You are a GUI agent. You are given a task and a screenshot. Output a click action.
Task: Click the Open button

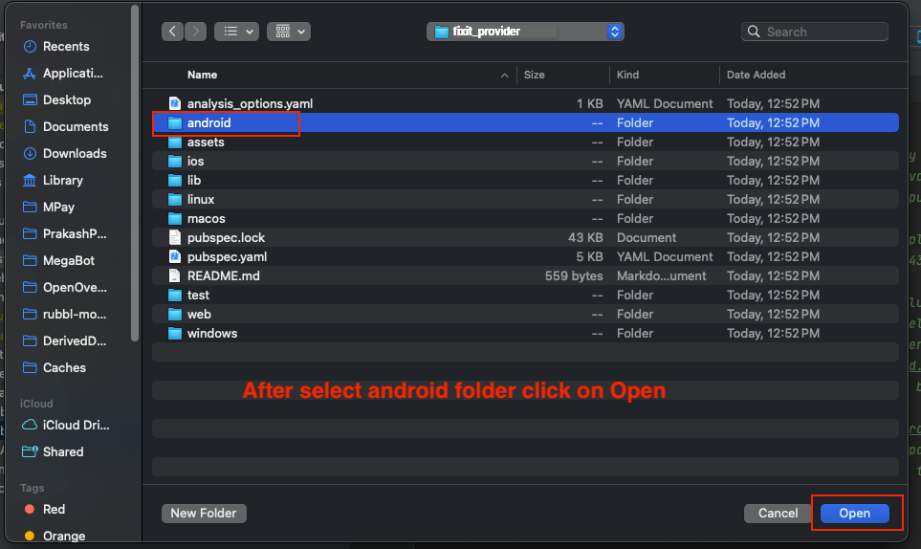(x=854, y=514)
